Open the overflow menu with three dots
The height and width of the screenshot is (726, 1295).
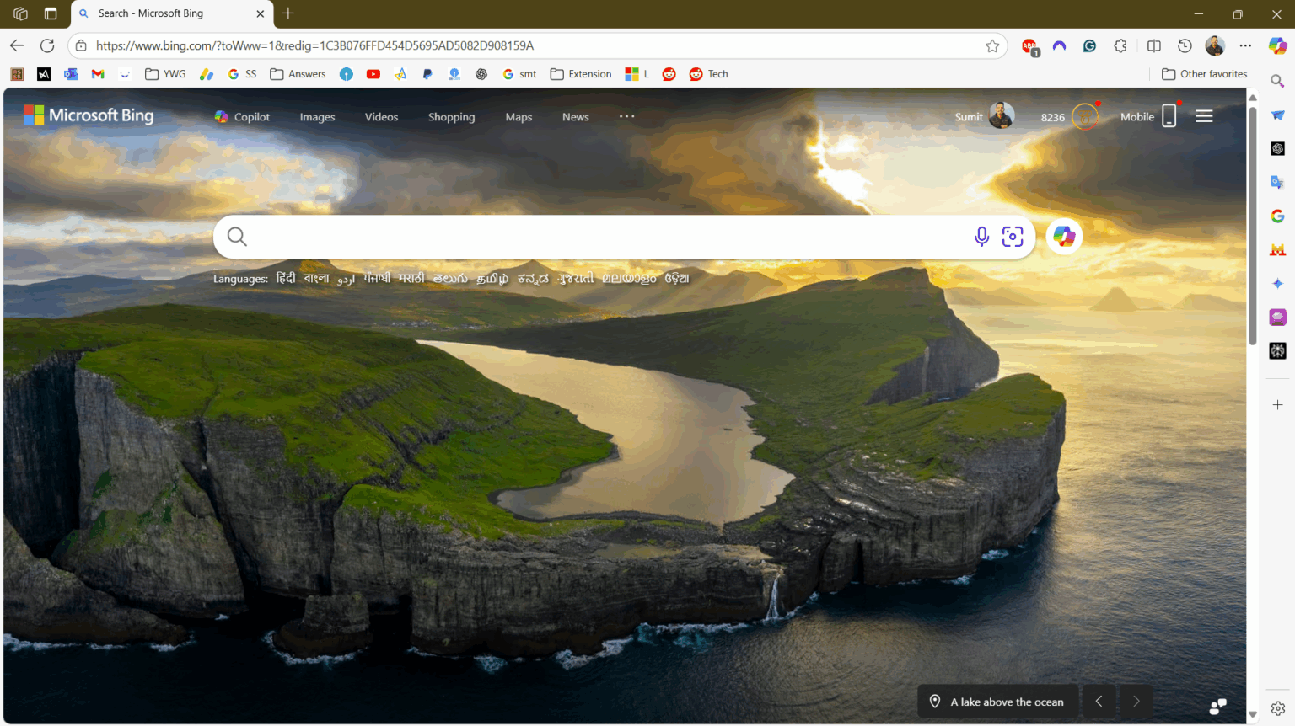(626, 116)
